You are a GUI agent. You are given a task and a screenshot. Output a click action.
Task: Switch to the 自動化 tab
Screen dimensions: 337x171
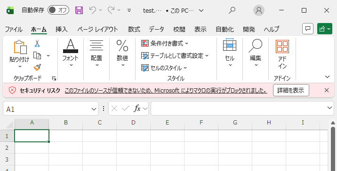pos(225,29)
